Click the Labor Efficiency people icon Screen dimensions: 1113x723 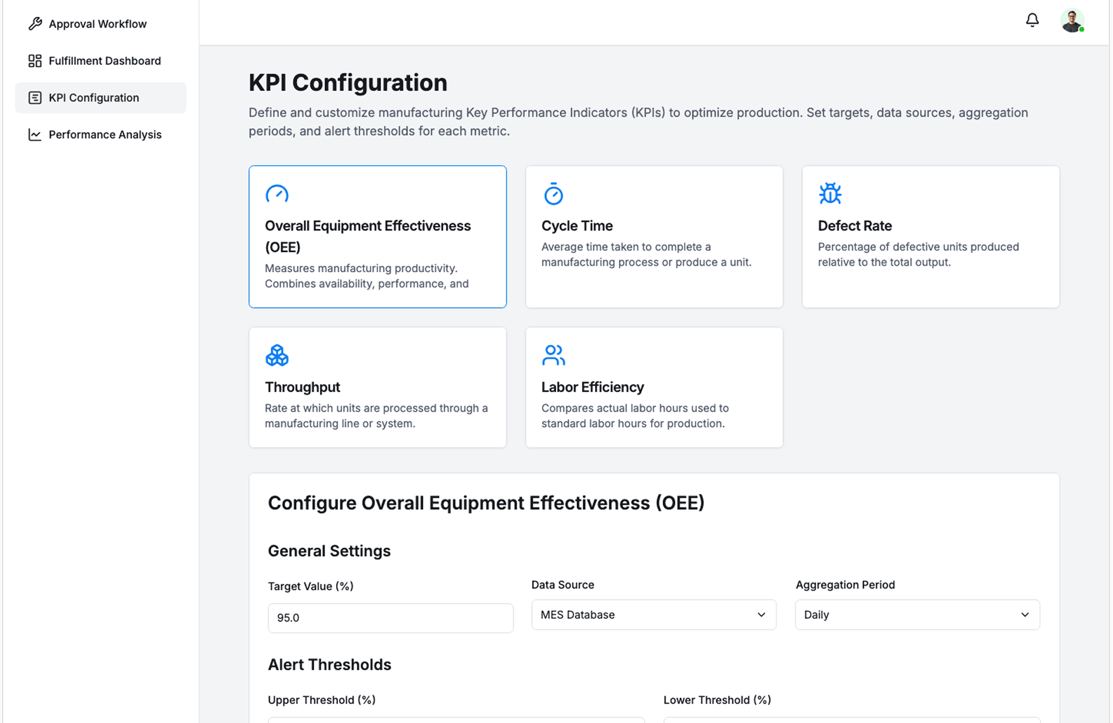pos(553,355)
